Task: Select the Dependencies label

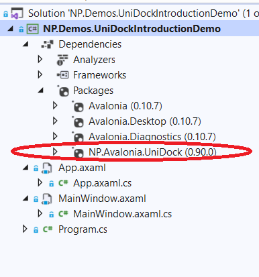Action: [90, 44]
